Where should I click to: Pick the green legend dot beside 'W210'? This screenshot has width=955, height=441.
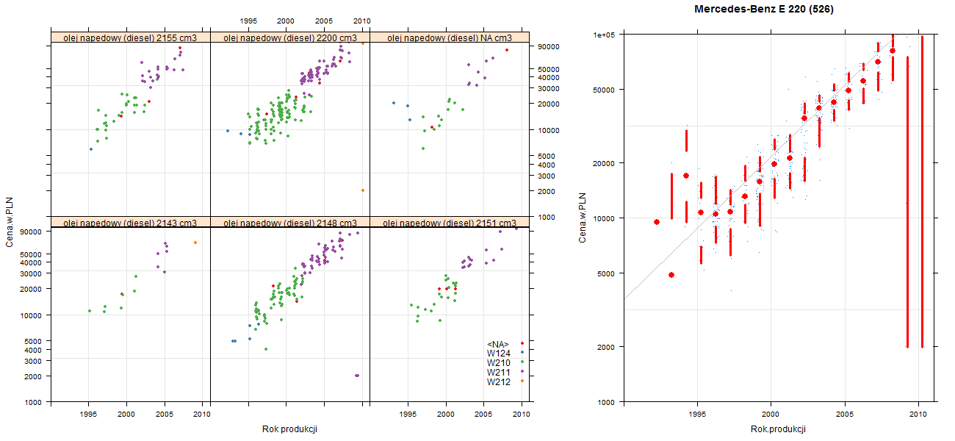[522, 362]
